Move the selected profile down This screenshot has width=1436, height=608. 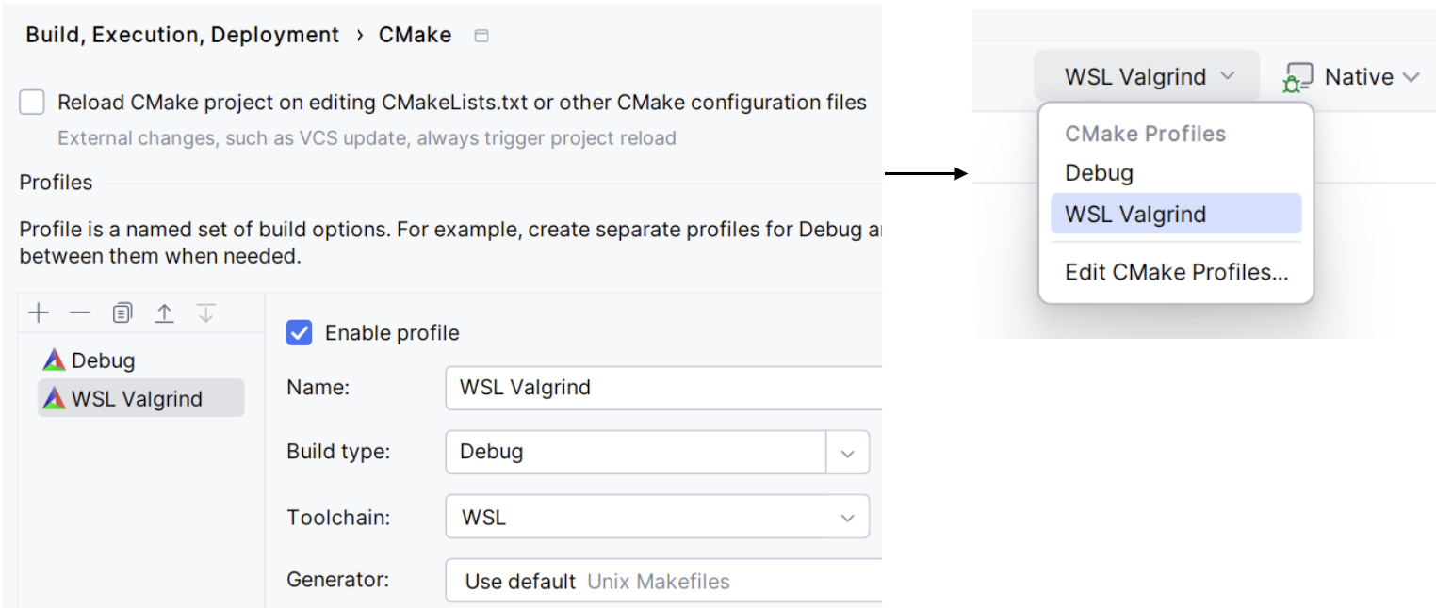(206, 312)
